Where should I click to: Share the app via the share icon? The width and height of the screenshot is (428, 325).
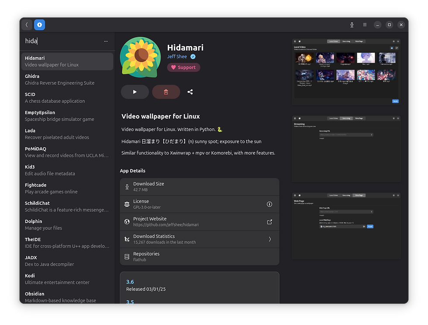coord(190,92)
